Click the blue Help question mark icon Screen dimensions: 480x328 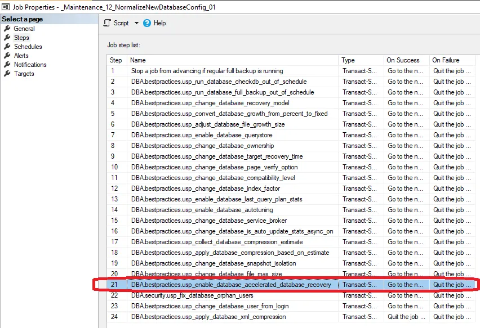147,23
